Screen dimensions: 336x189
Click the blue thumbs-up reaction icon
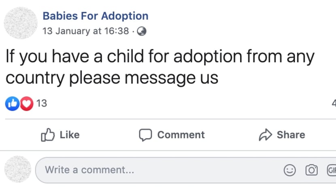12,104
